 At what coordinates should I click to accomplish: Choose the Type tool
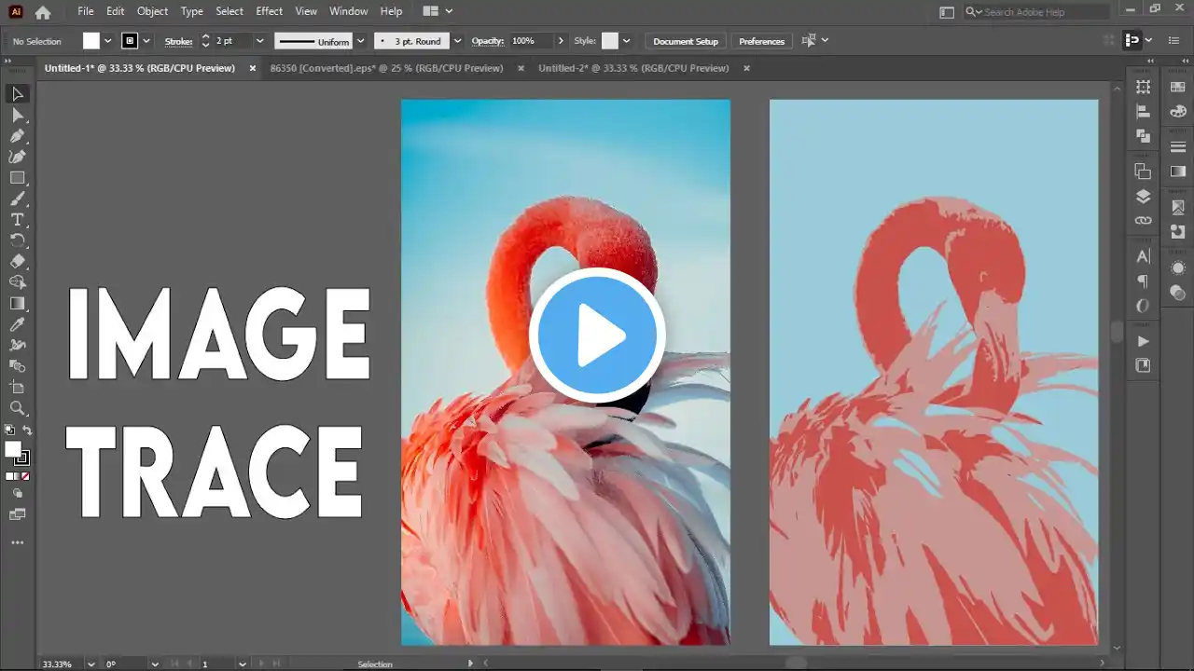17,220
